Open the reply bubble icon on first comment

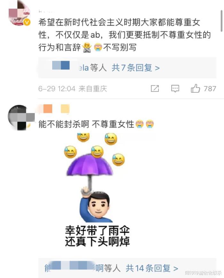pyautogui.click(x=175, y=89)
